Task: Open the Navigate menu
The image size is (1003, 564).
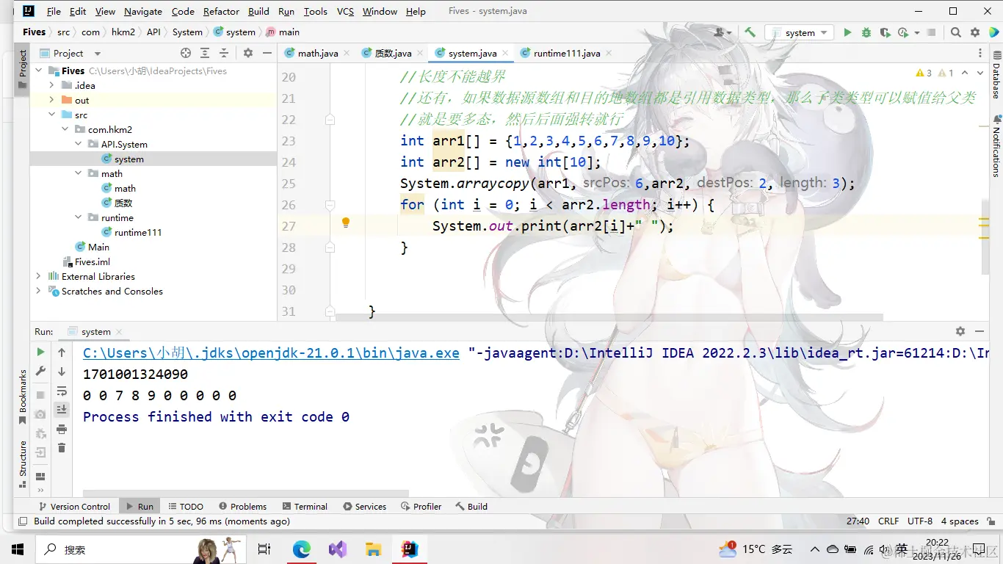Action: [x=143, y=12]
